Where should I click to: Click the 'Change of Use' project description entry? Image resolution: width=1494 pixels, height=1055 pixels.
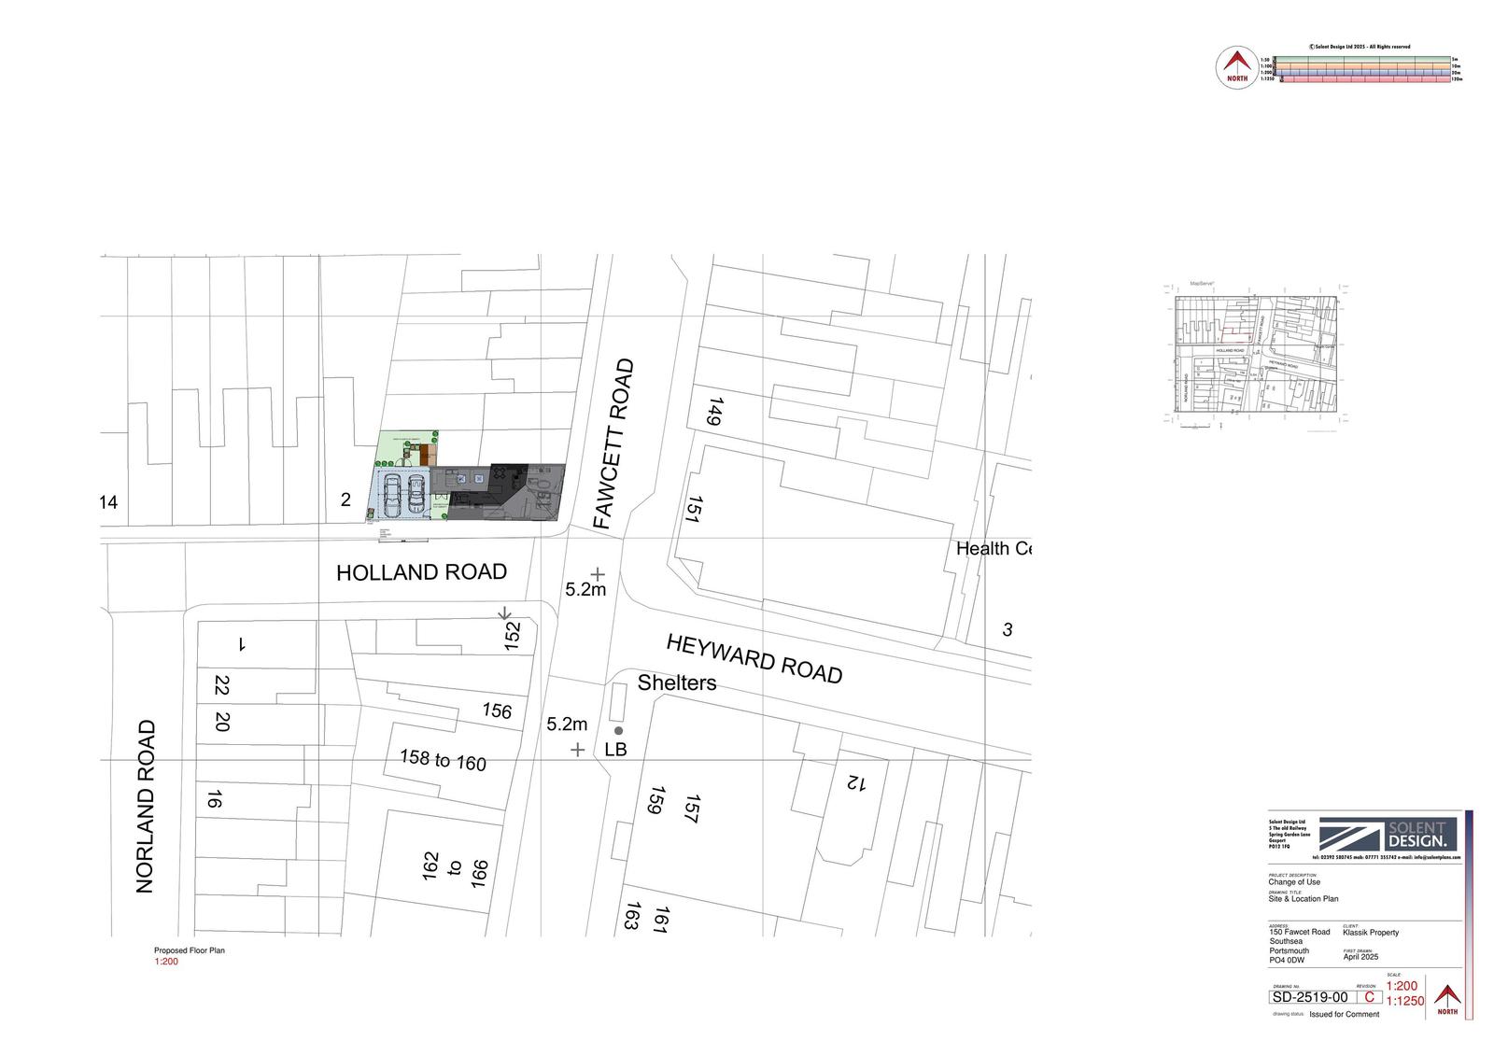pyautogui.click(x=1294, y=882)
